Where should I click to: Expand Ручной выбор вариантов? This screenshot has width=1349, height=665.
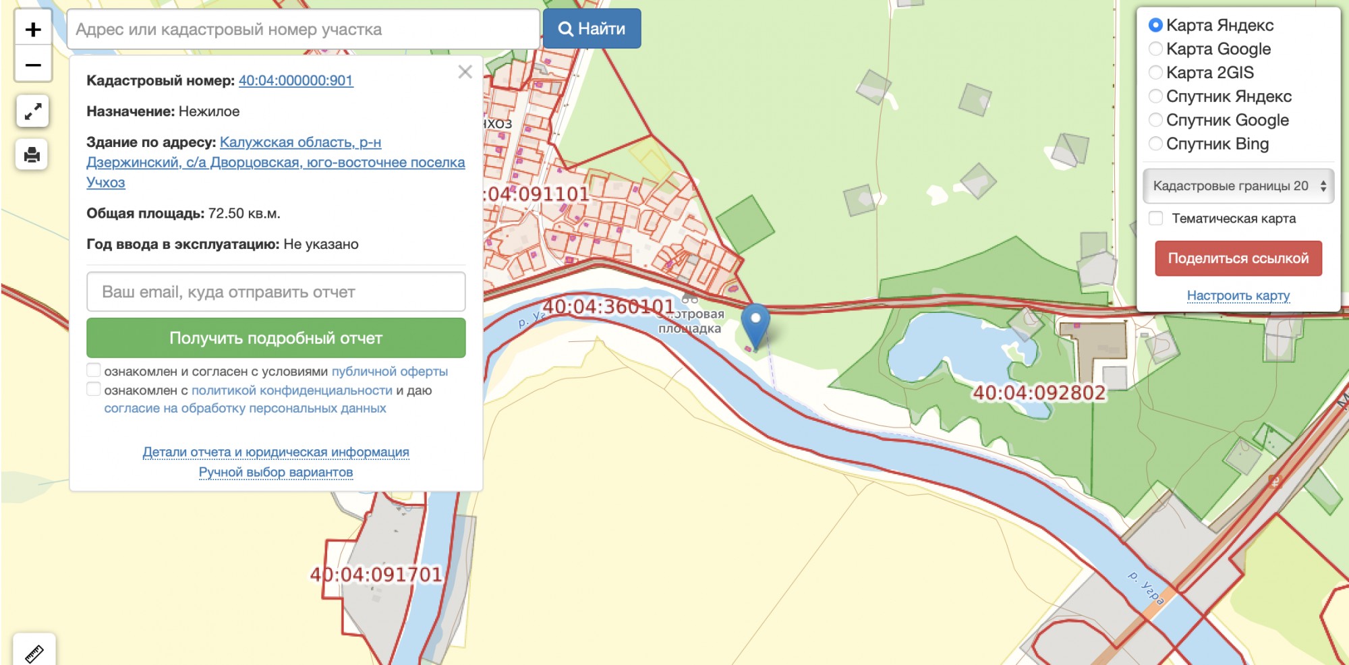(x=276, y=472)
